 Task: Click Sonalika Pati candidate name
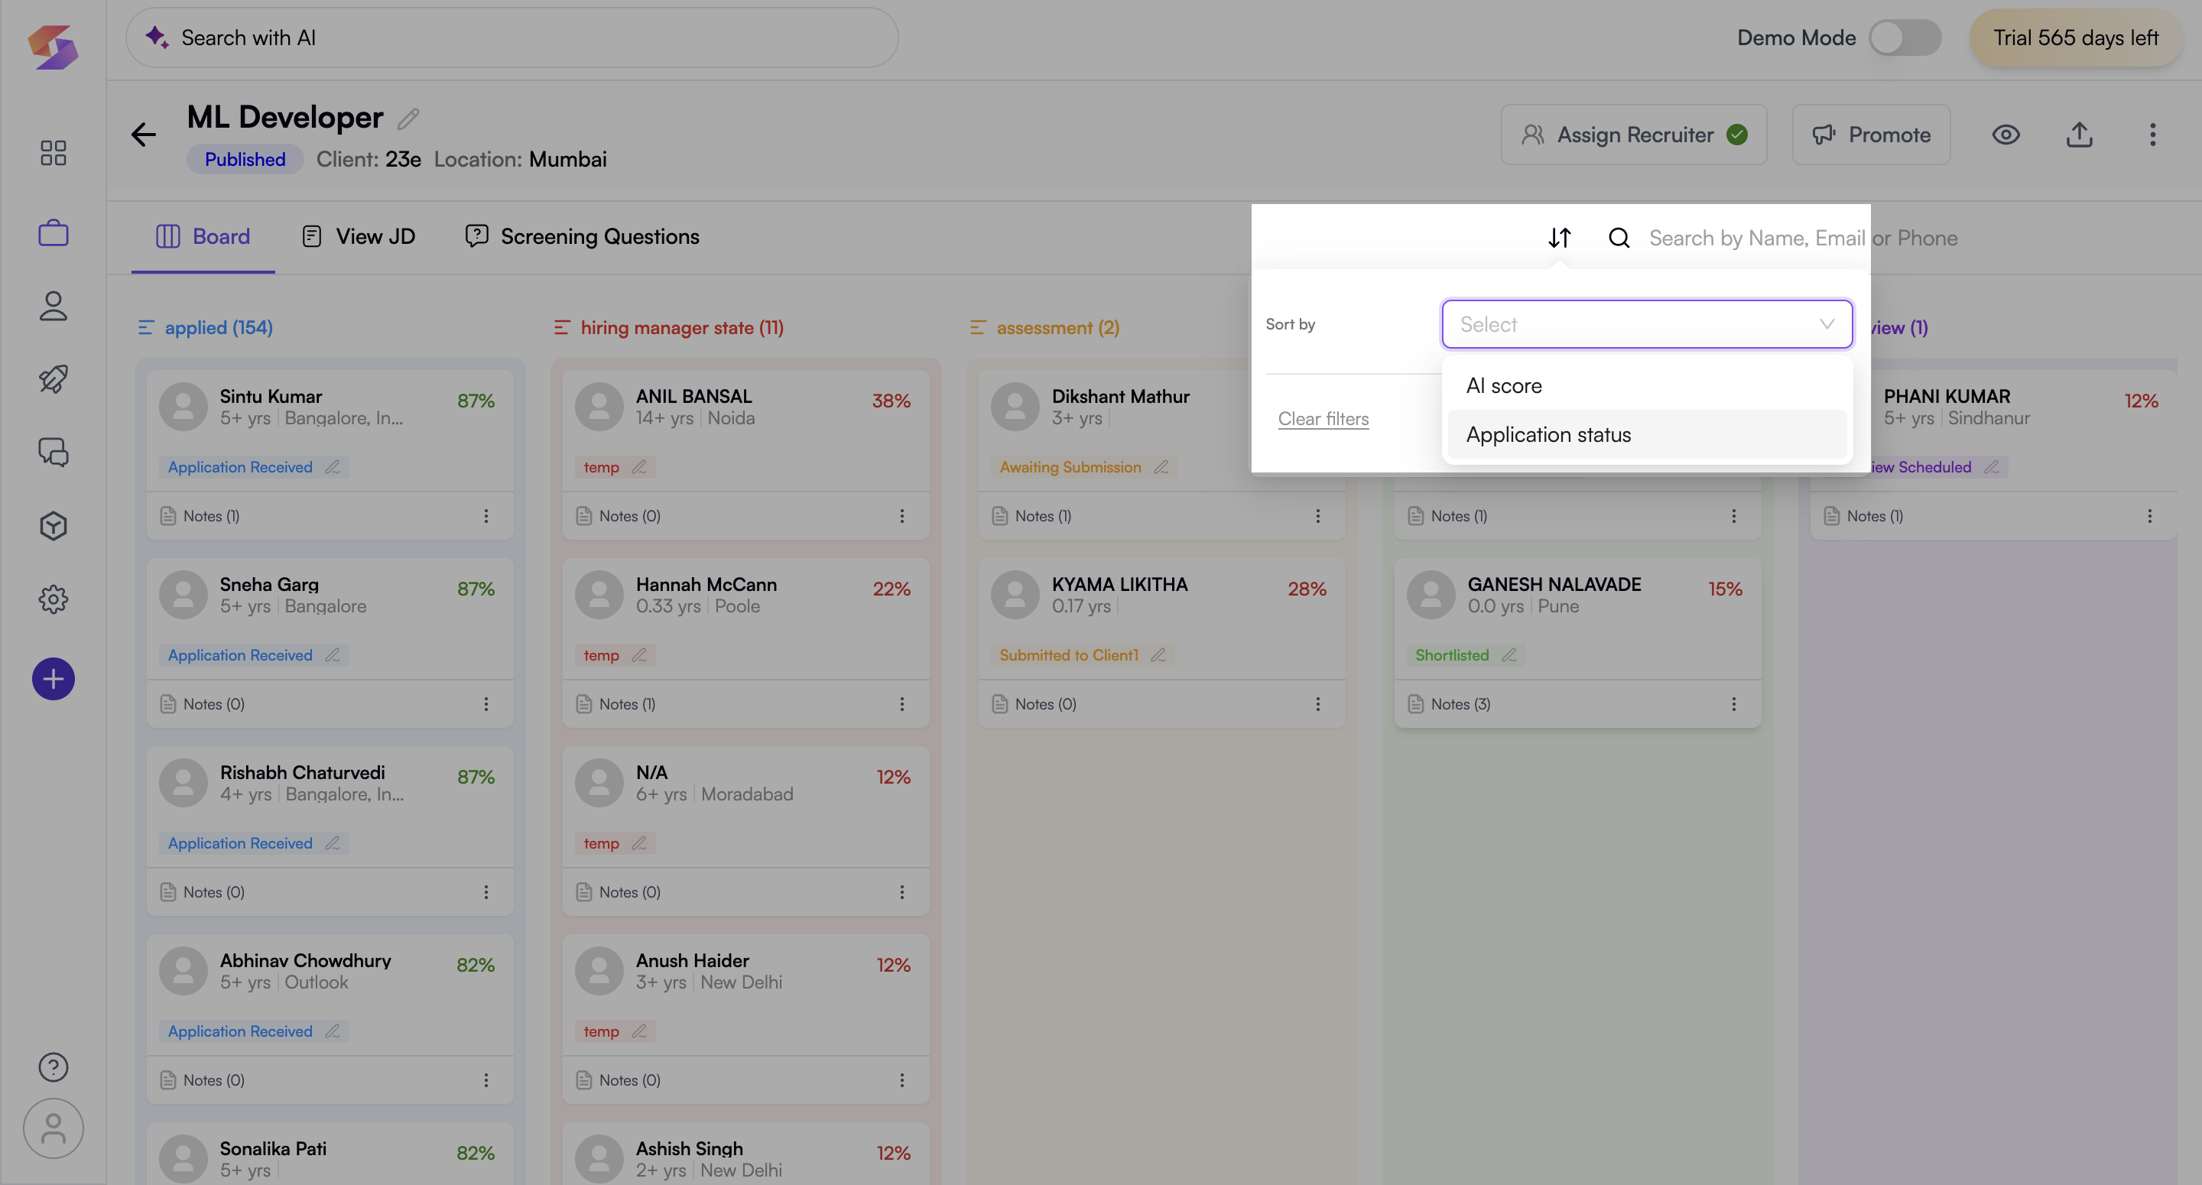273,1148
